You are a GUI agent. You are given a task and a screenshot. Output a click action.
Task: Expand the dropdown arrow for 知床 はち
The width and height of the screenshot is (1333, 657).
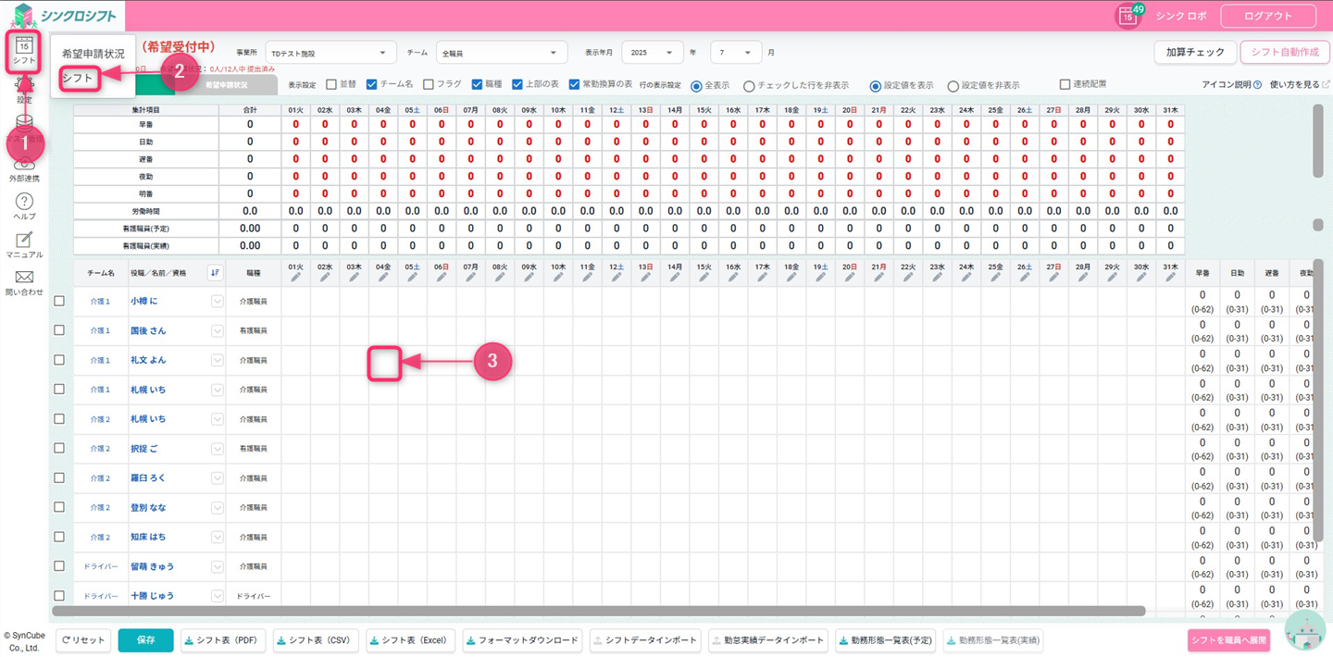pyautogui.click(x=218, y=537)
